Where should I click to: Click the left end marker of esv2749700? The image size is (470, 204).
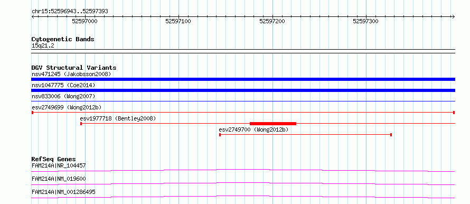220,135
